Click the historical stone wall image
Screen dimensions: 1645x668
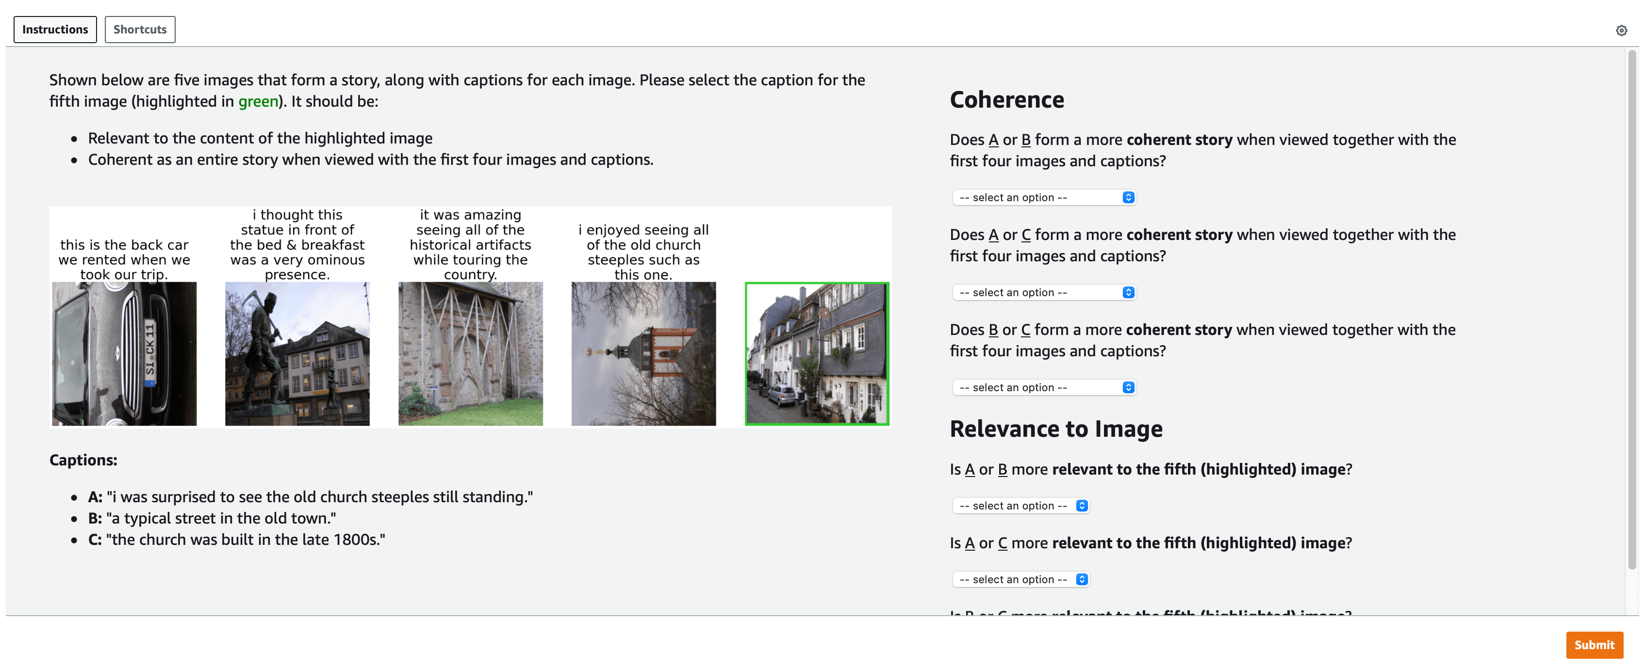471,353
